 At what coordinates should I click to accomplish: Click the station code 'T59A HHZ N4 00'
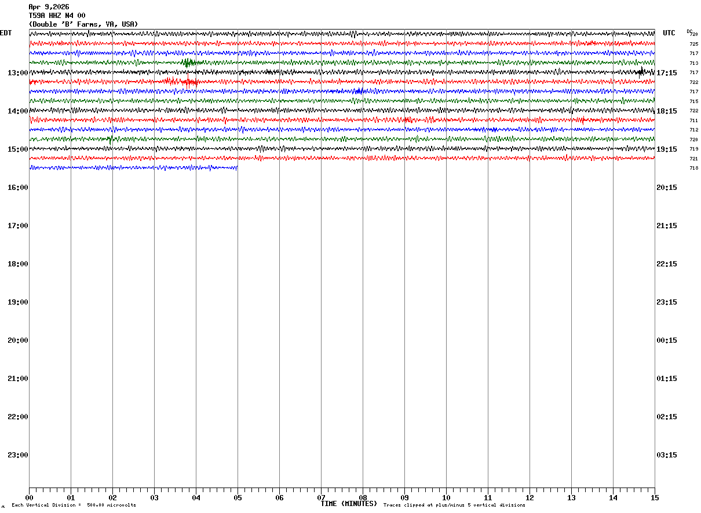point(57,16)
